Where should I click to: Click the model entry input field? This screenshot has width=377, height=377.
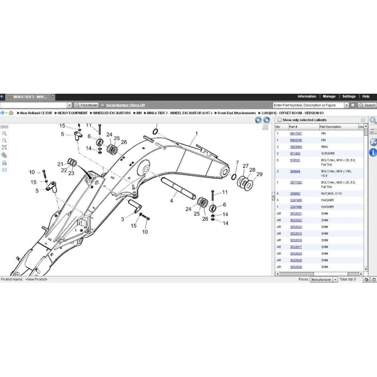[33, 105]
